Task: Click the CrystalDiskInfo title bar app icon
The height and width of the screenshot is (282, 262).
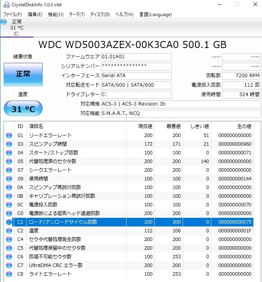Action: pyautogui.click(x=7, y=4)
